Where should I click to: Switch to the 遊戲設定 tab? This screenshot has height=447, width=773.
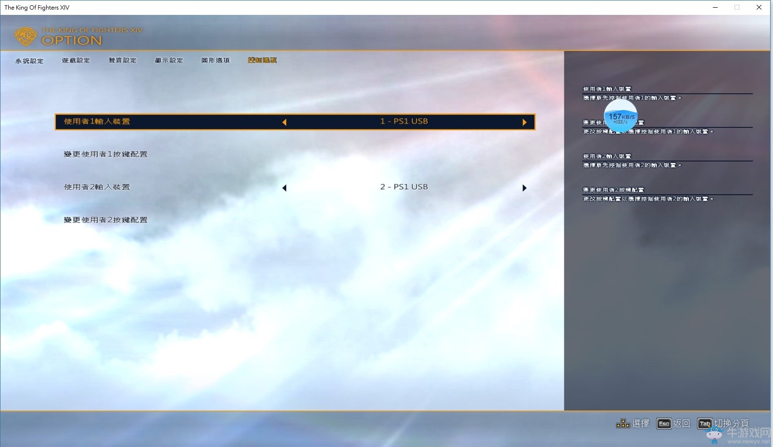(x=76, y=60)
